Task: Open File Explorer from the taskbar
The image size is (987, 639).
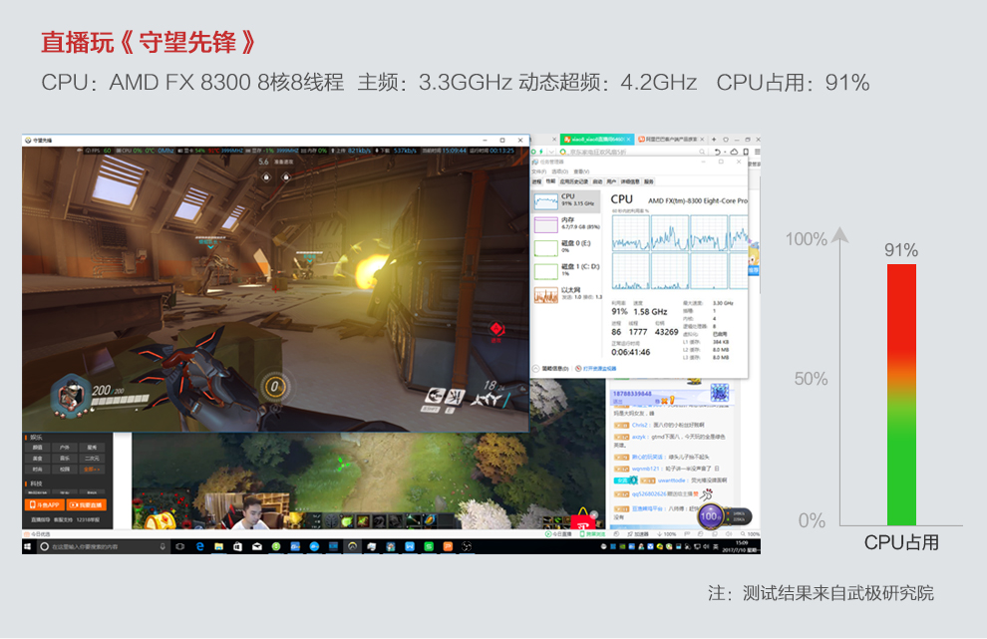Action: point(218,546)
